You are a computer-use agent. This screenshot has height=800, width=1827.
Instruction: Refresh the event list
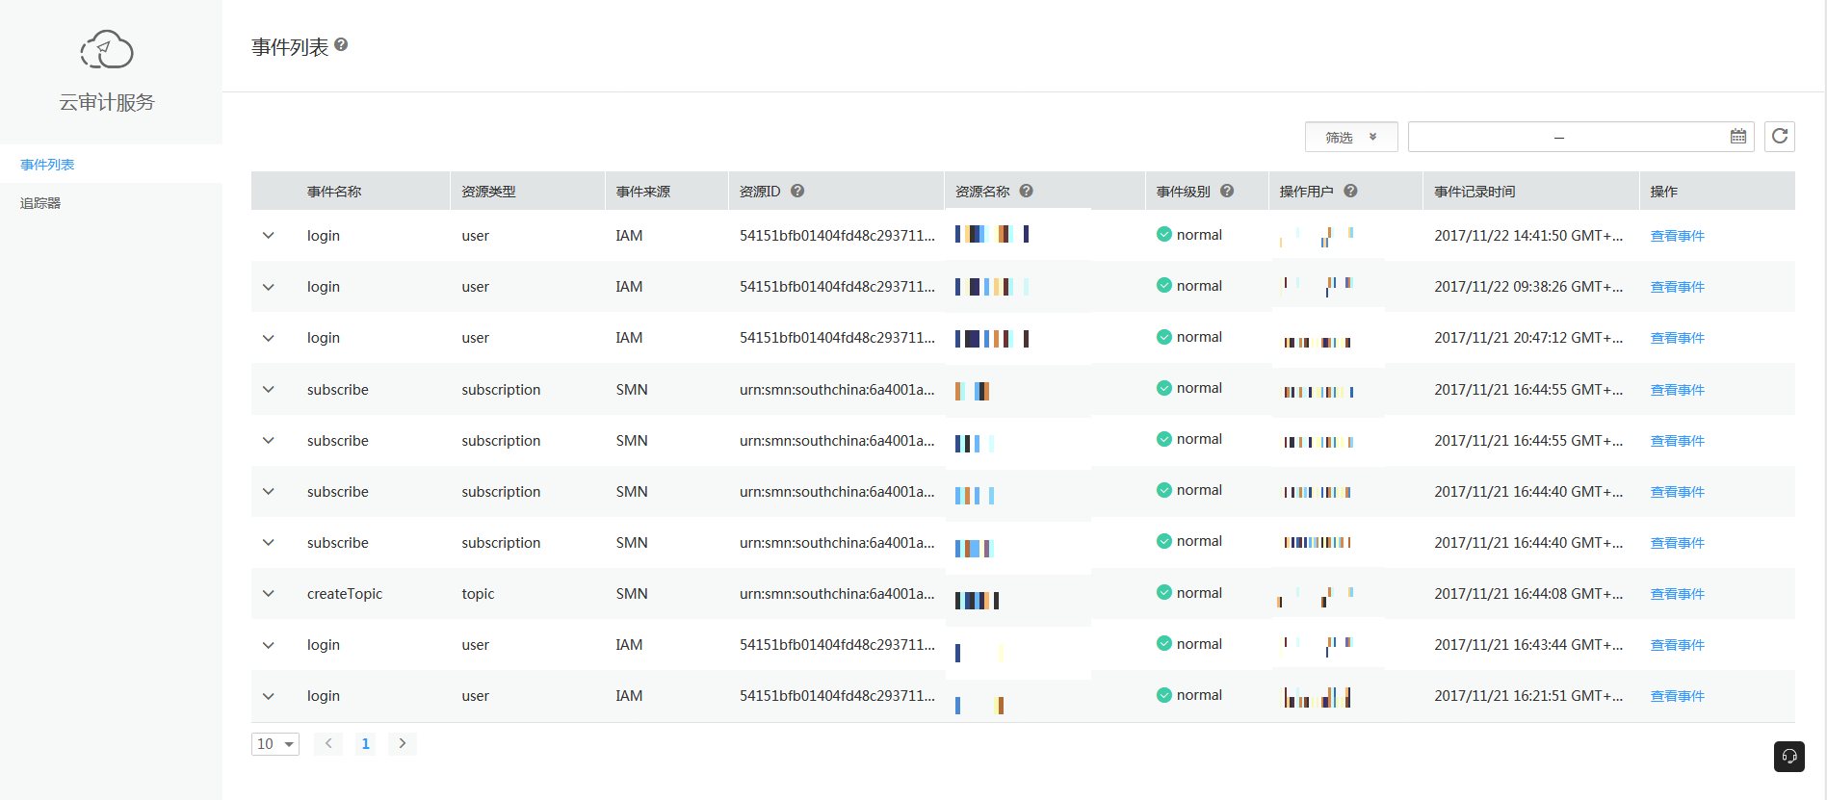[1780, 137]
